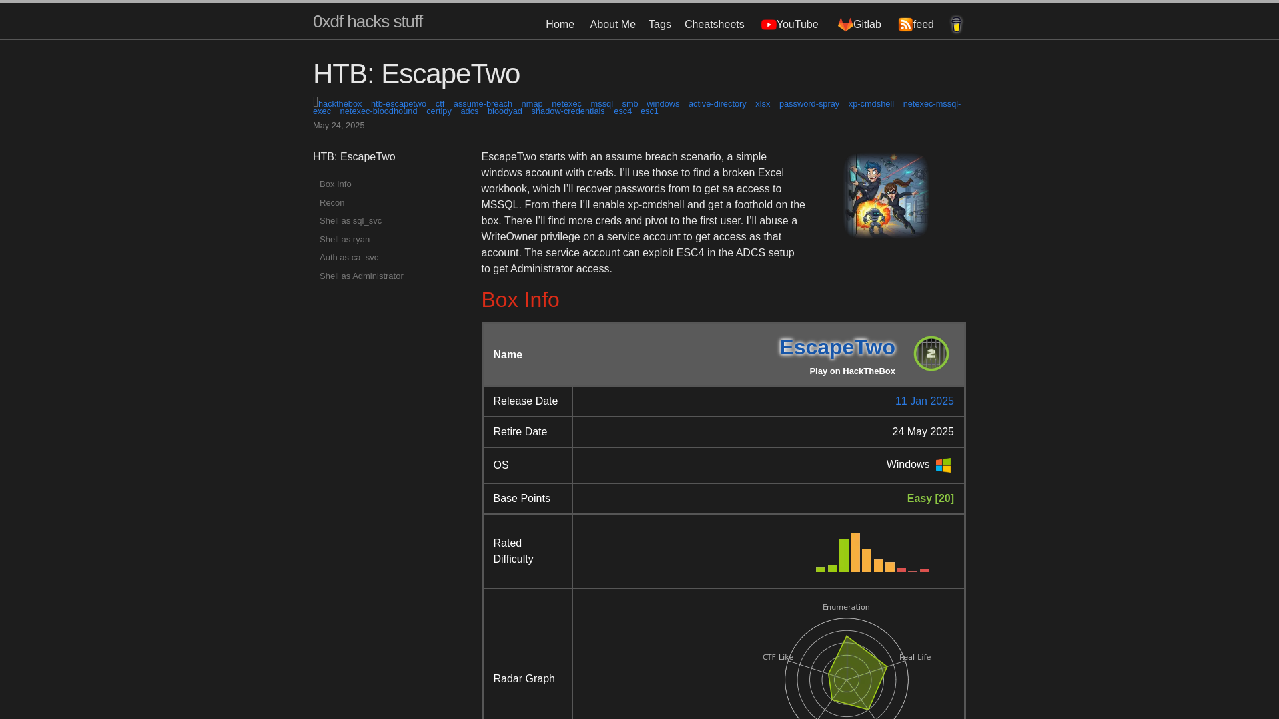1279x719 pixels.
Task: Open the About Me page
Action: pos(612,25)
